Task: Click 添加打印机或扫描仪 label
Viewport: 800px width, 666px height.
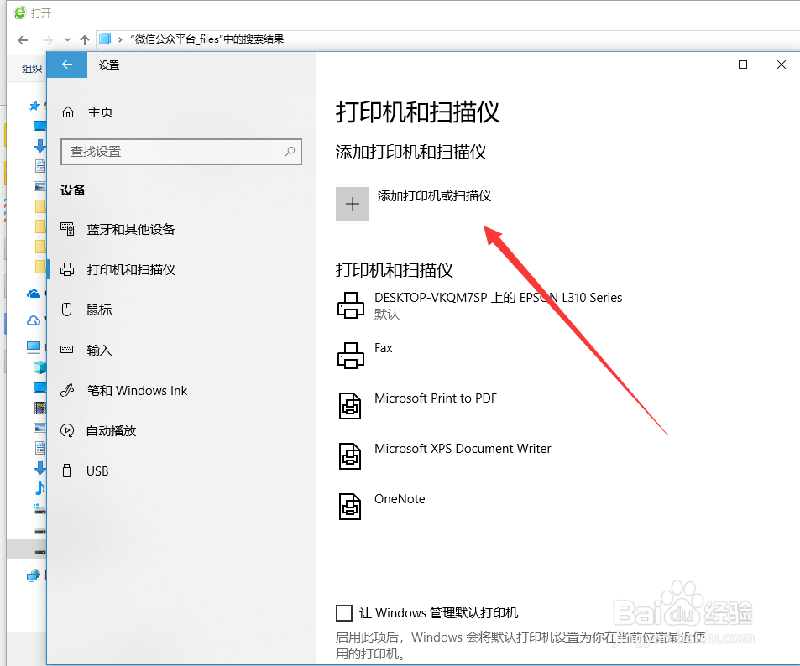Action: 434,196
